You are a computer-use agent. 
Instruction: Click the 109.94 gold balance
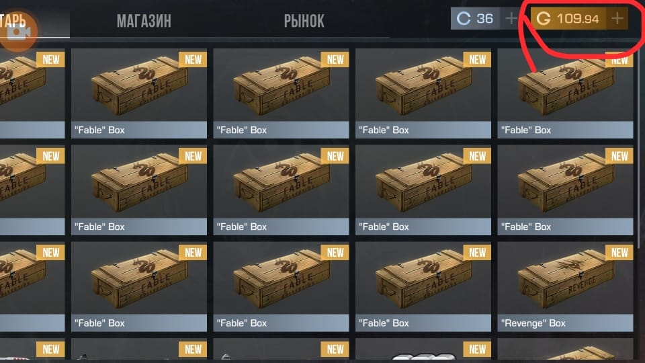pyautogui.click(x=578, y=19)
